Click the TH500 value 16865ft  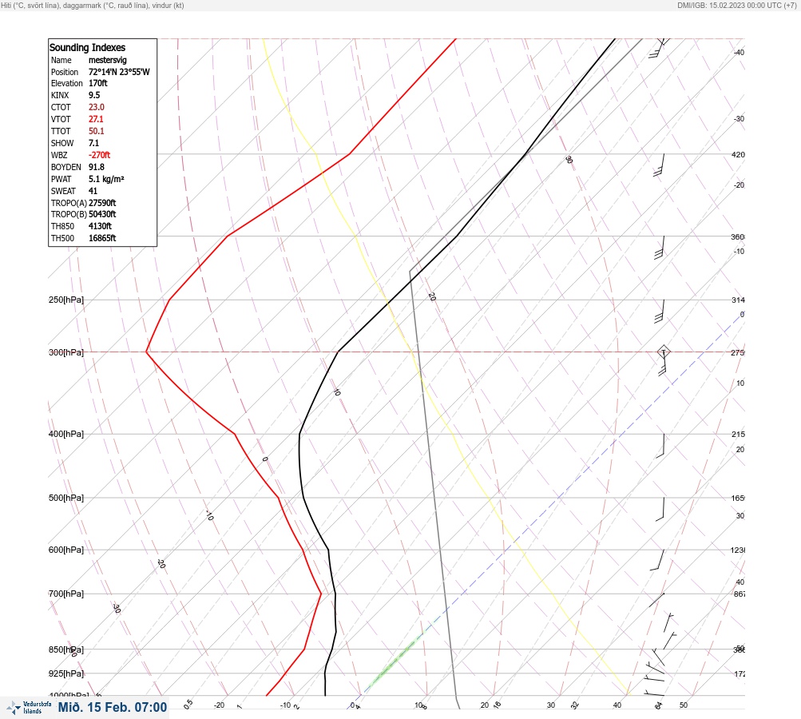[x=102, y=238]
